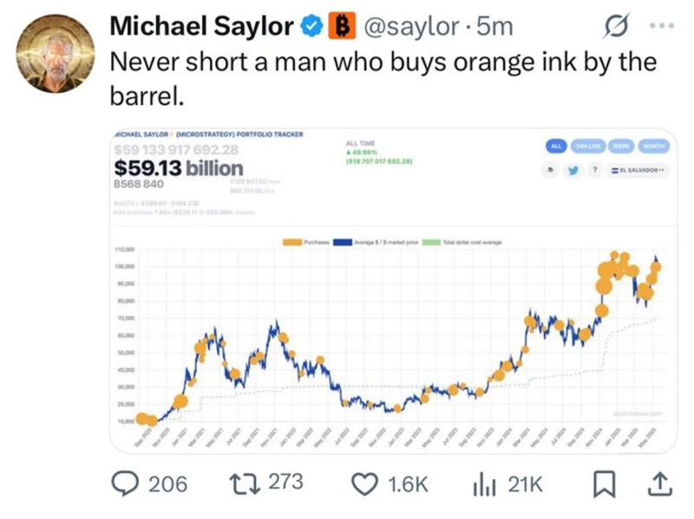The image size is (694, 519).
Task: Click the question mark help icon
Action: (597, 170)
